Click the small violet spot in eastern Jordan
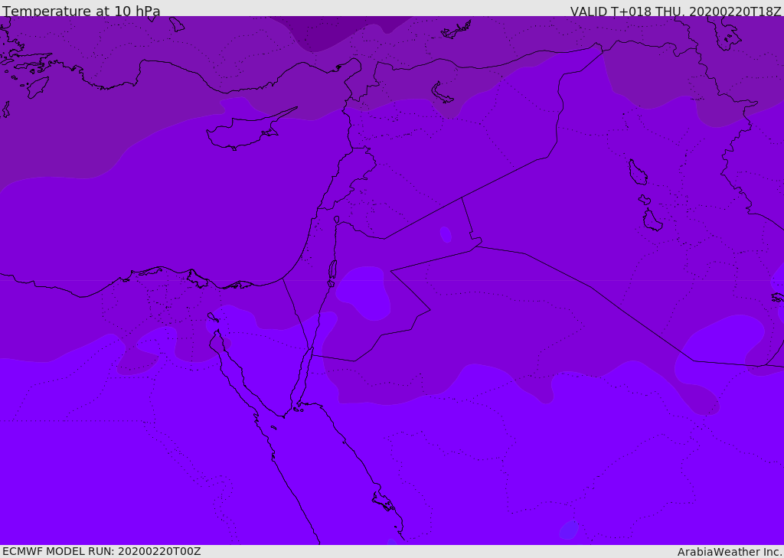Viewport: 784px width, 558px height. coord(446,234)
